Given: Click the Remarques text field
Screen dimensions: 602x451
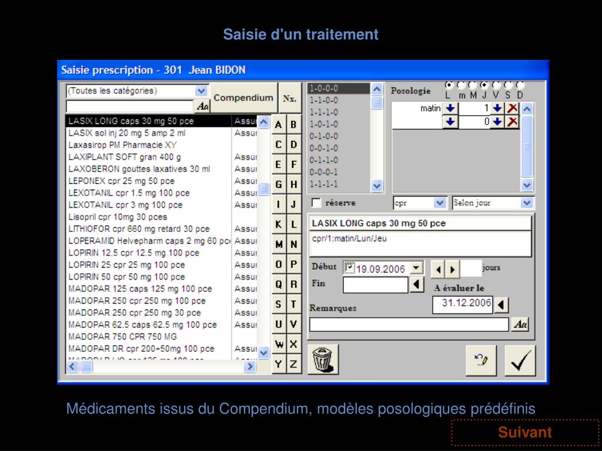Looking at the screenshot, I should (x=409, y=324).
